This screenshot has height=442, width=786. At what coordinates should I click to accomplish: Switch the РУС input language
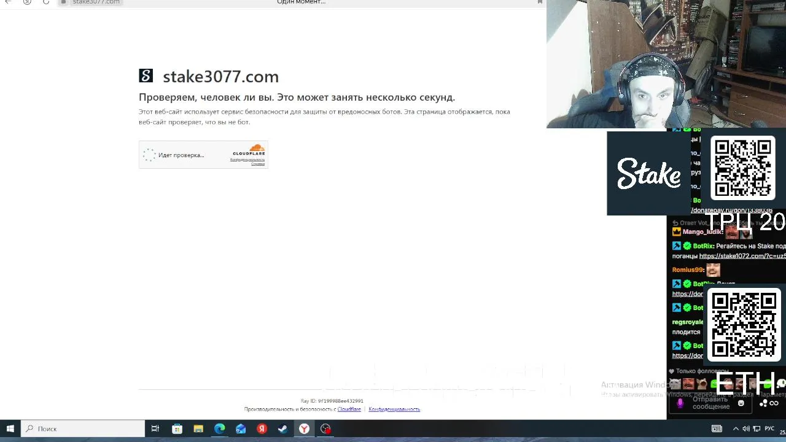click(x=769, y=428)
